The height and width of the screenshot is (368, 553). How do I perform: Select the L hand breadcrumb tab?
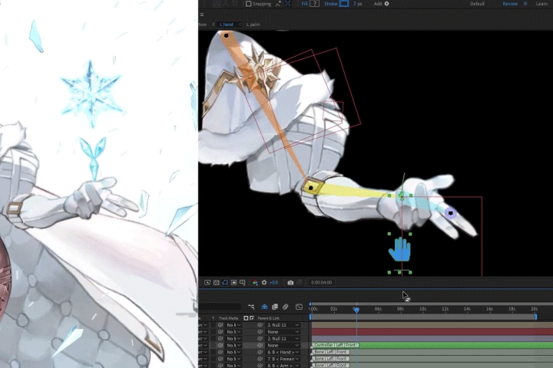click(227, 25)
